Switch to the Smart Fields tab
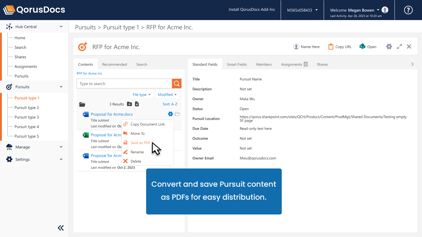The image size is (422, 237). (x=237, y=64)
